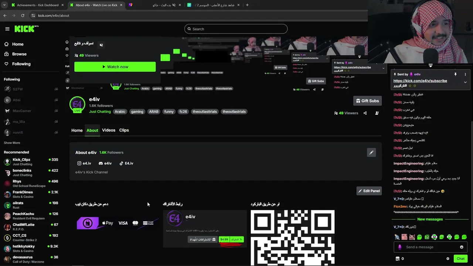The height and width of the screenshot is (266, 473).
Task: Open the kick.com/e4iv/subscribe link in chat
Action: click(x=420, y=81)
